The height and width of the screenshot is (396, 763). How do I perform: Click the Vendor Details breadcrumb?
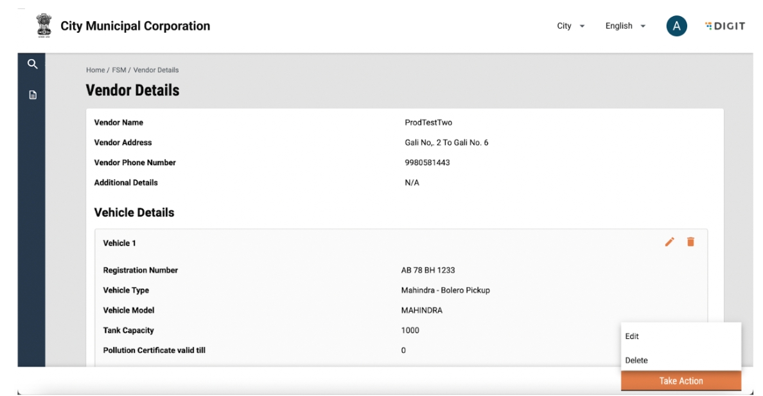pyautogui.click(x=156, y=70)
